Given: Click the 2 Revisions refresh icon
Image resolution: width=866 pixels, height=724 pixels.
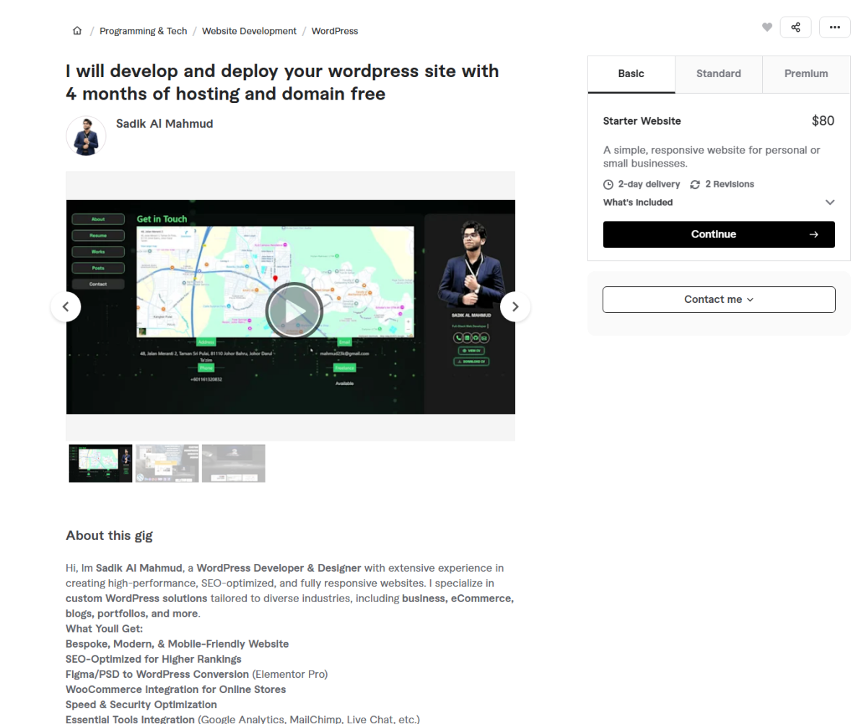Looking at the screenshot, I should pos(695,185).
